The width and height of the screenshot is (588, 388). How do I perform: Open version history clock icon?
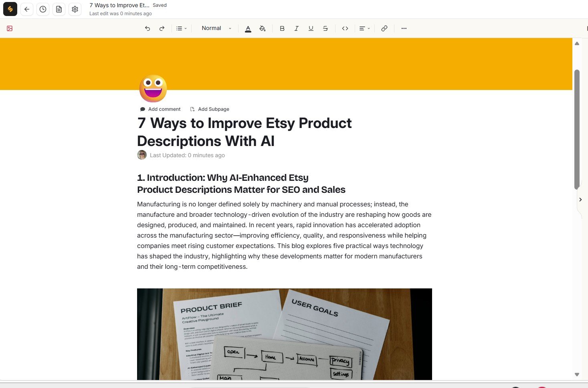(x=43, y=9)
